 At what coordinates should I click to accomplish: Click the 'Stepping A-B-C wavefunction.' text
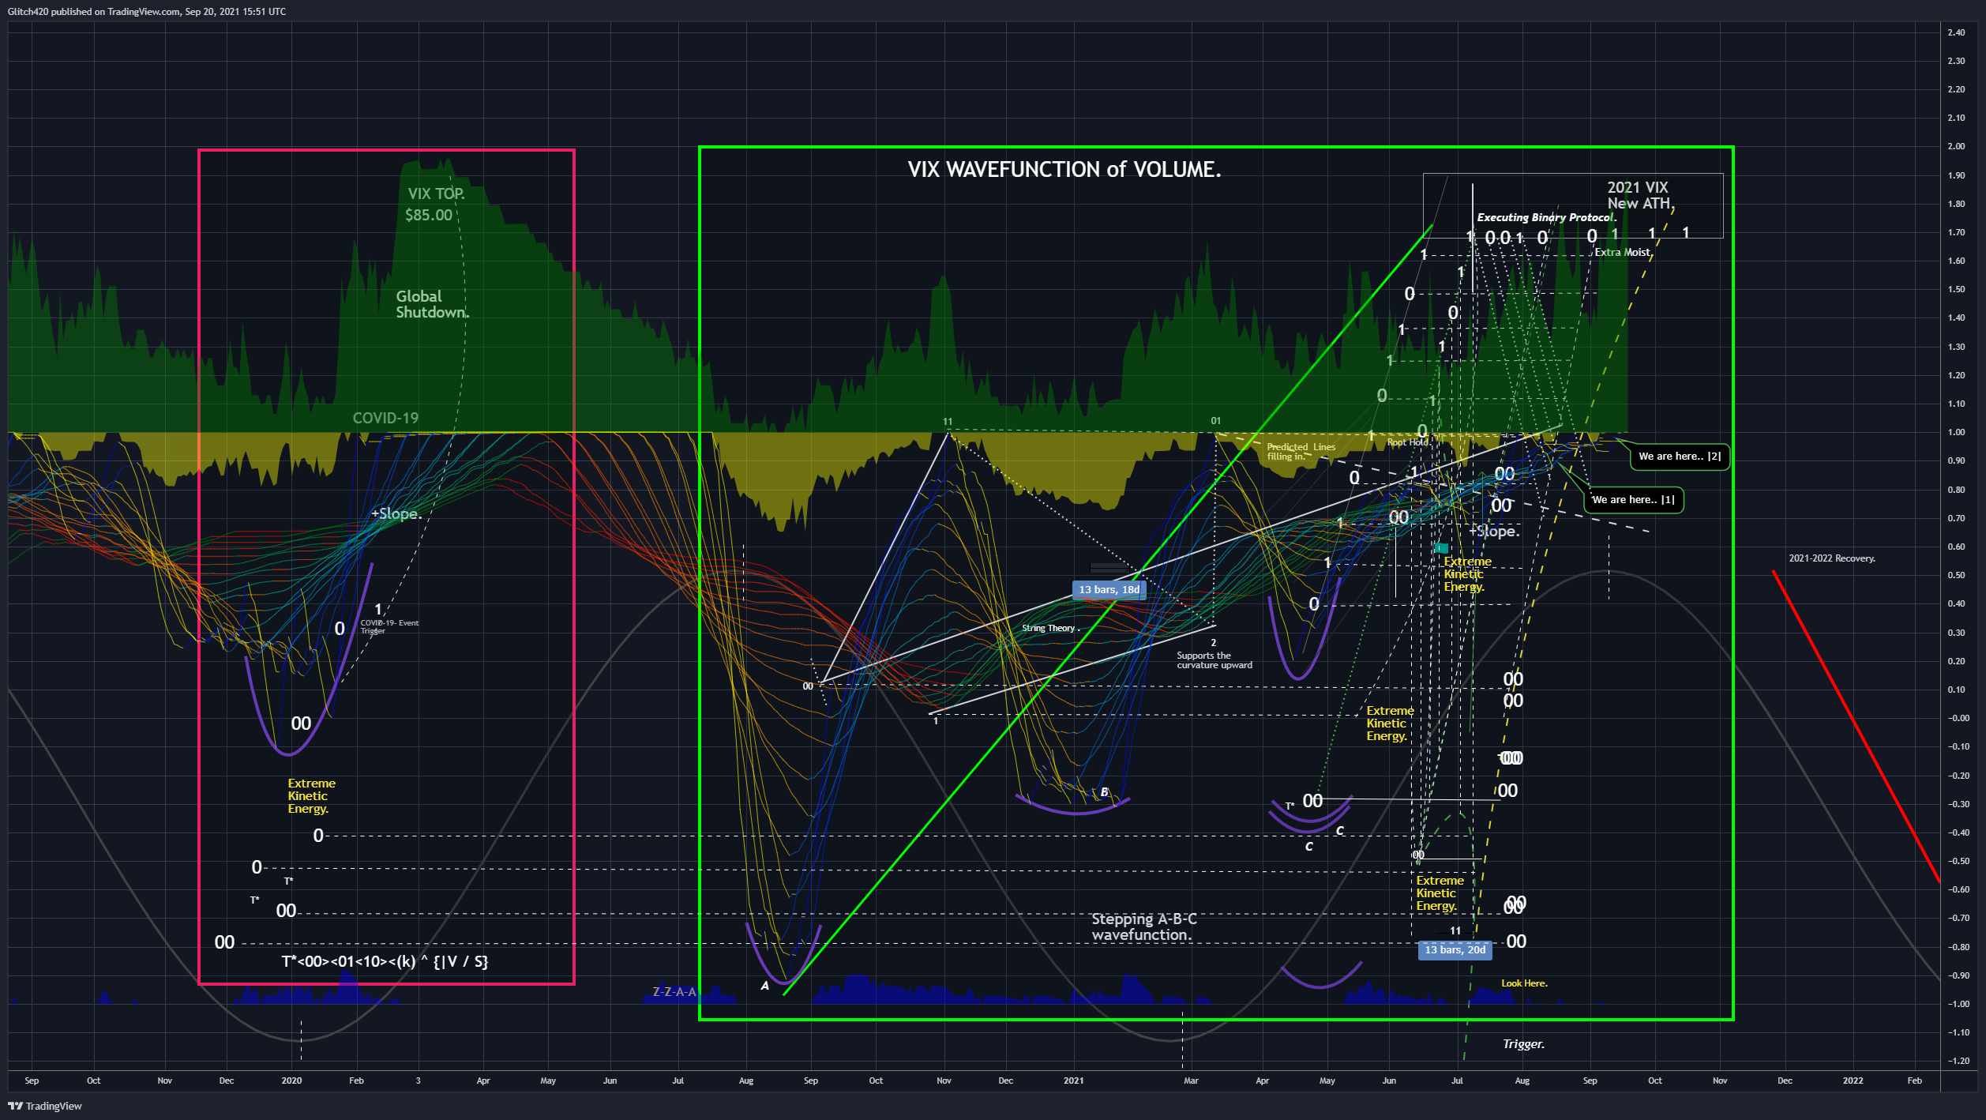[1143, 927]
